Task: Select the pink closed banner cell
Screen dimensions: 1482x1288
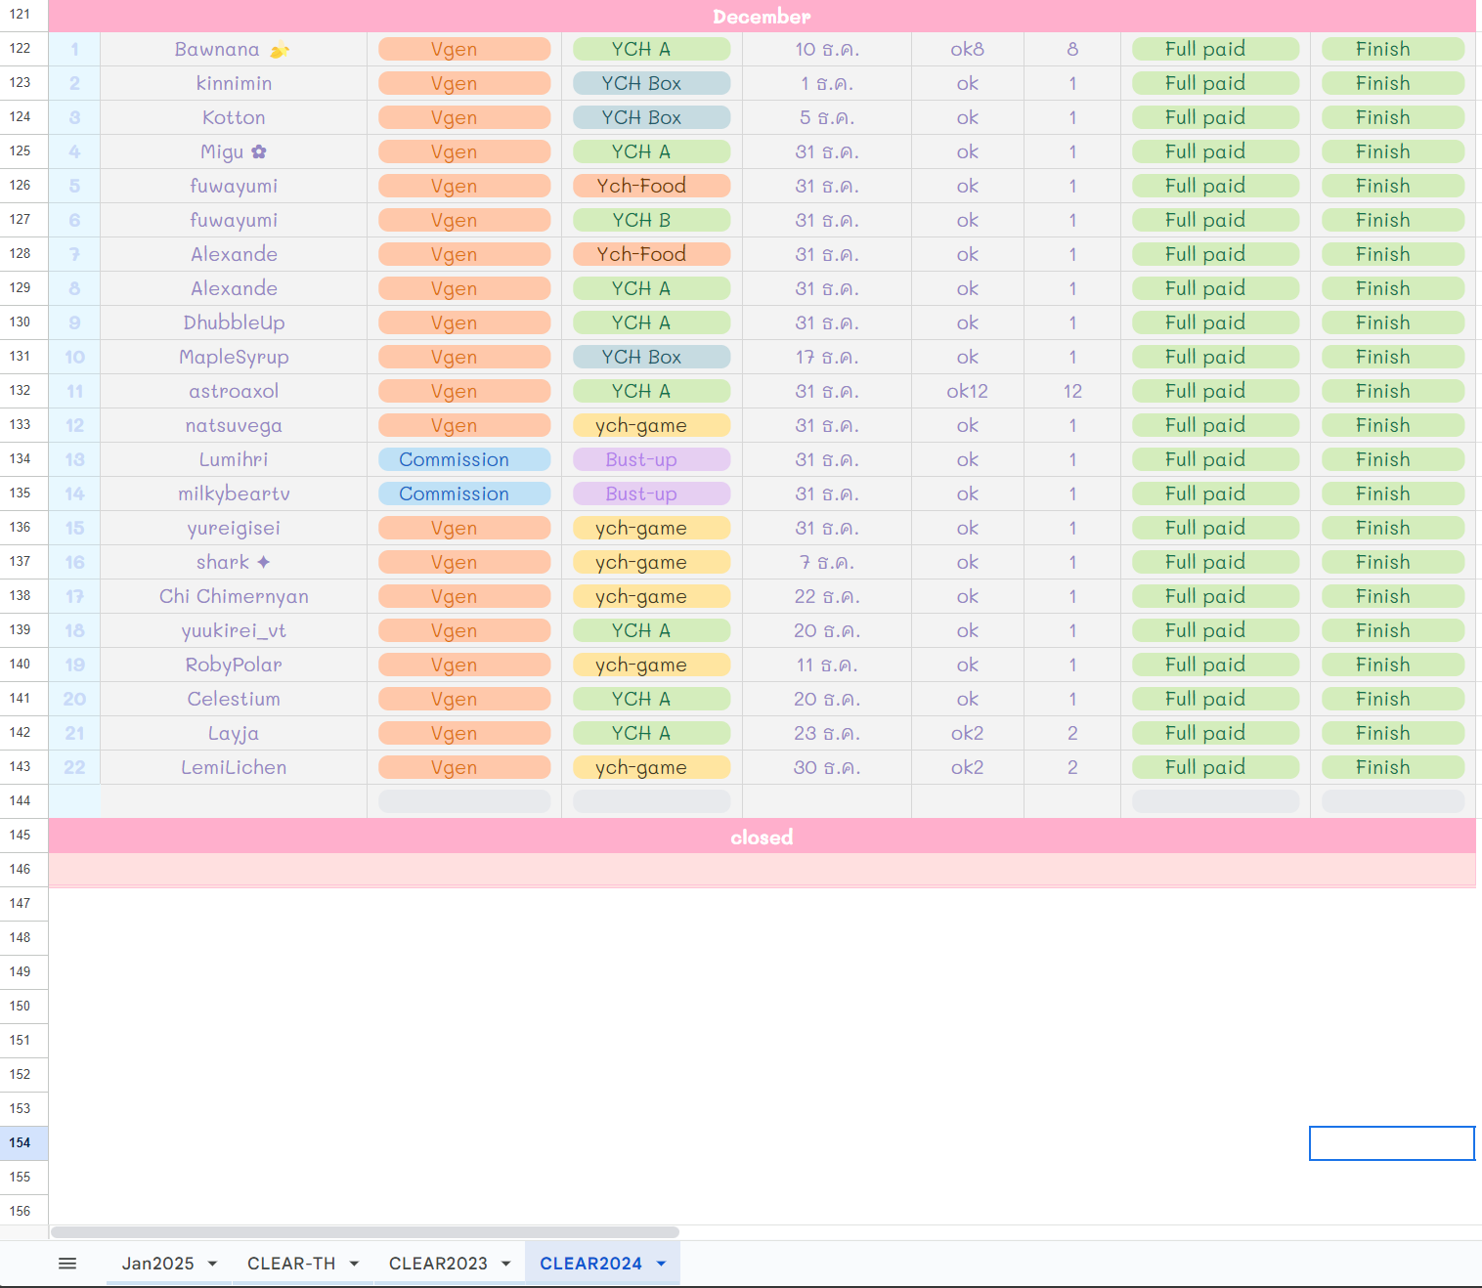Action: (762, 837)
